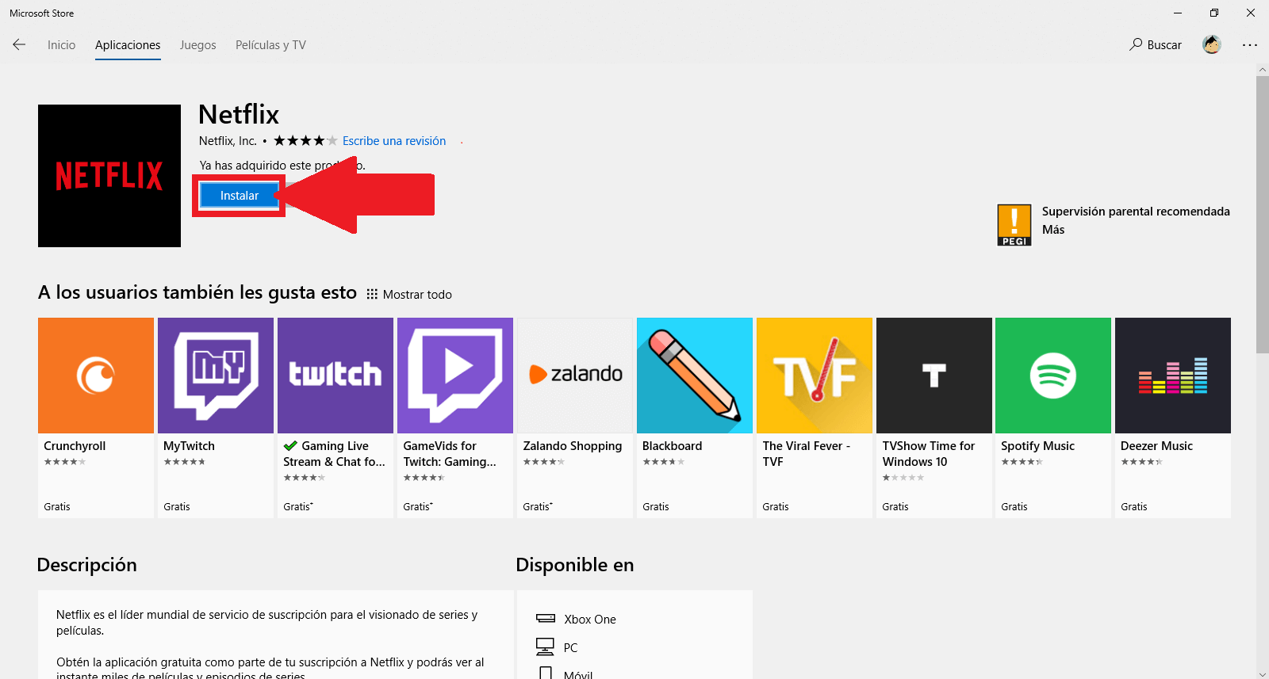The width and height of the screenshot is (1269, 679).
Task: Click the PC device icon
Action: [545, 647]
